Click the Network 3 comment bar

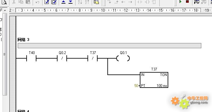pos(110,45)
